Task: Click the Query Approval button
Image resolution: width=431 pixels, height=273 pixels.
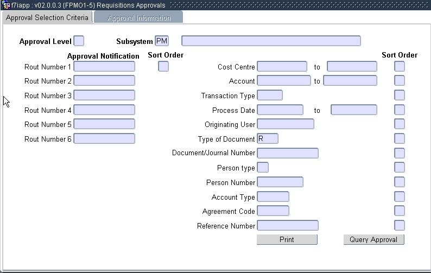Action: click(373, 239)
